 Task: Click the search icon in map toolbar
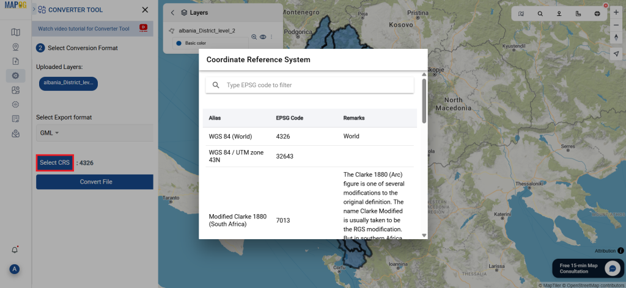(x=540, y=13)
